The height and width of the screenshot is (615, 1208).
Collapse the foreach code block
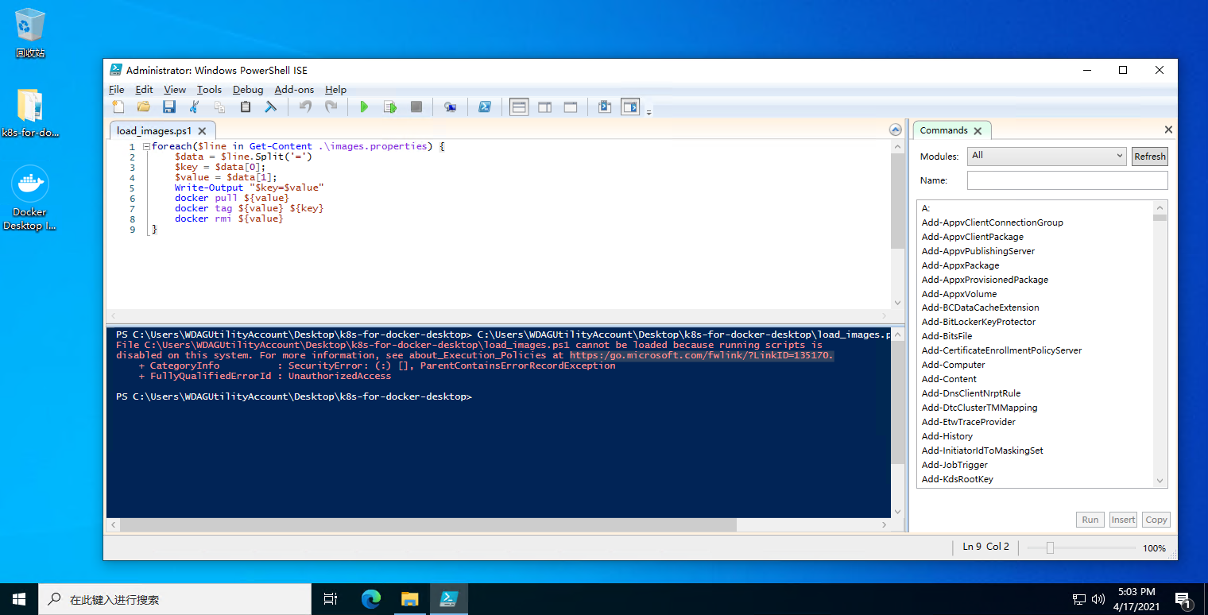tap(146, 147)
